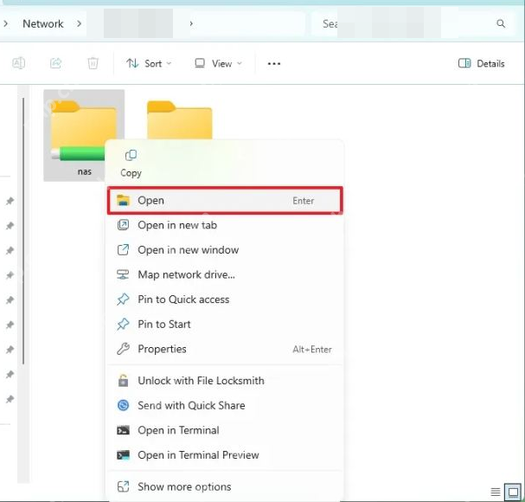Open the See more three-dots menu

(x=274, y=64)
